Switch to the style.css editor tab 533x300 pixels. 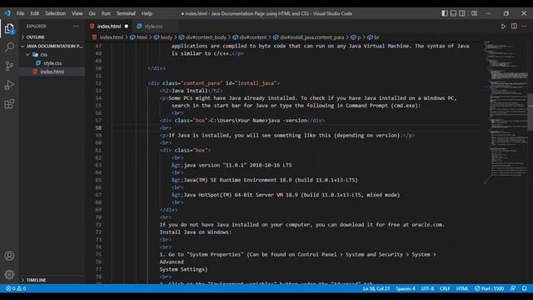[153, 26]
